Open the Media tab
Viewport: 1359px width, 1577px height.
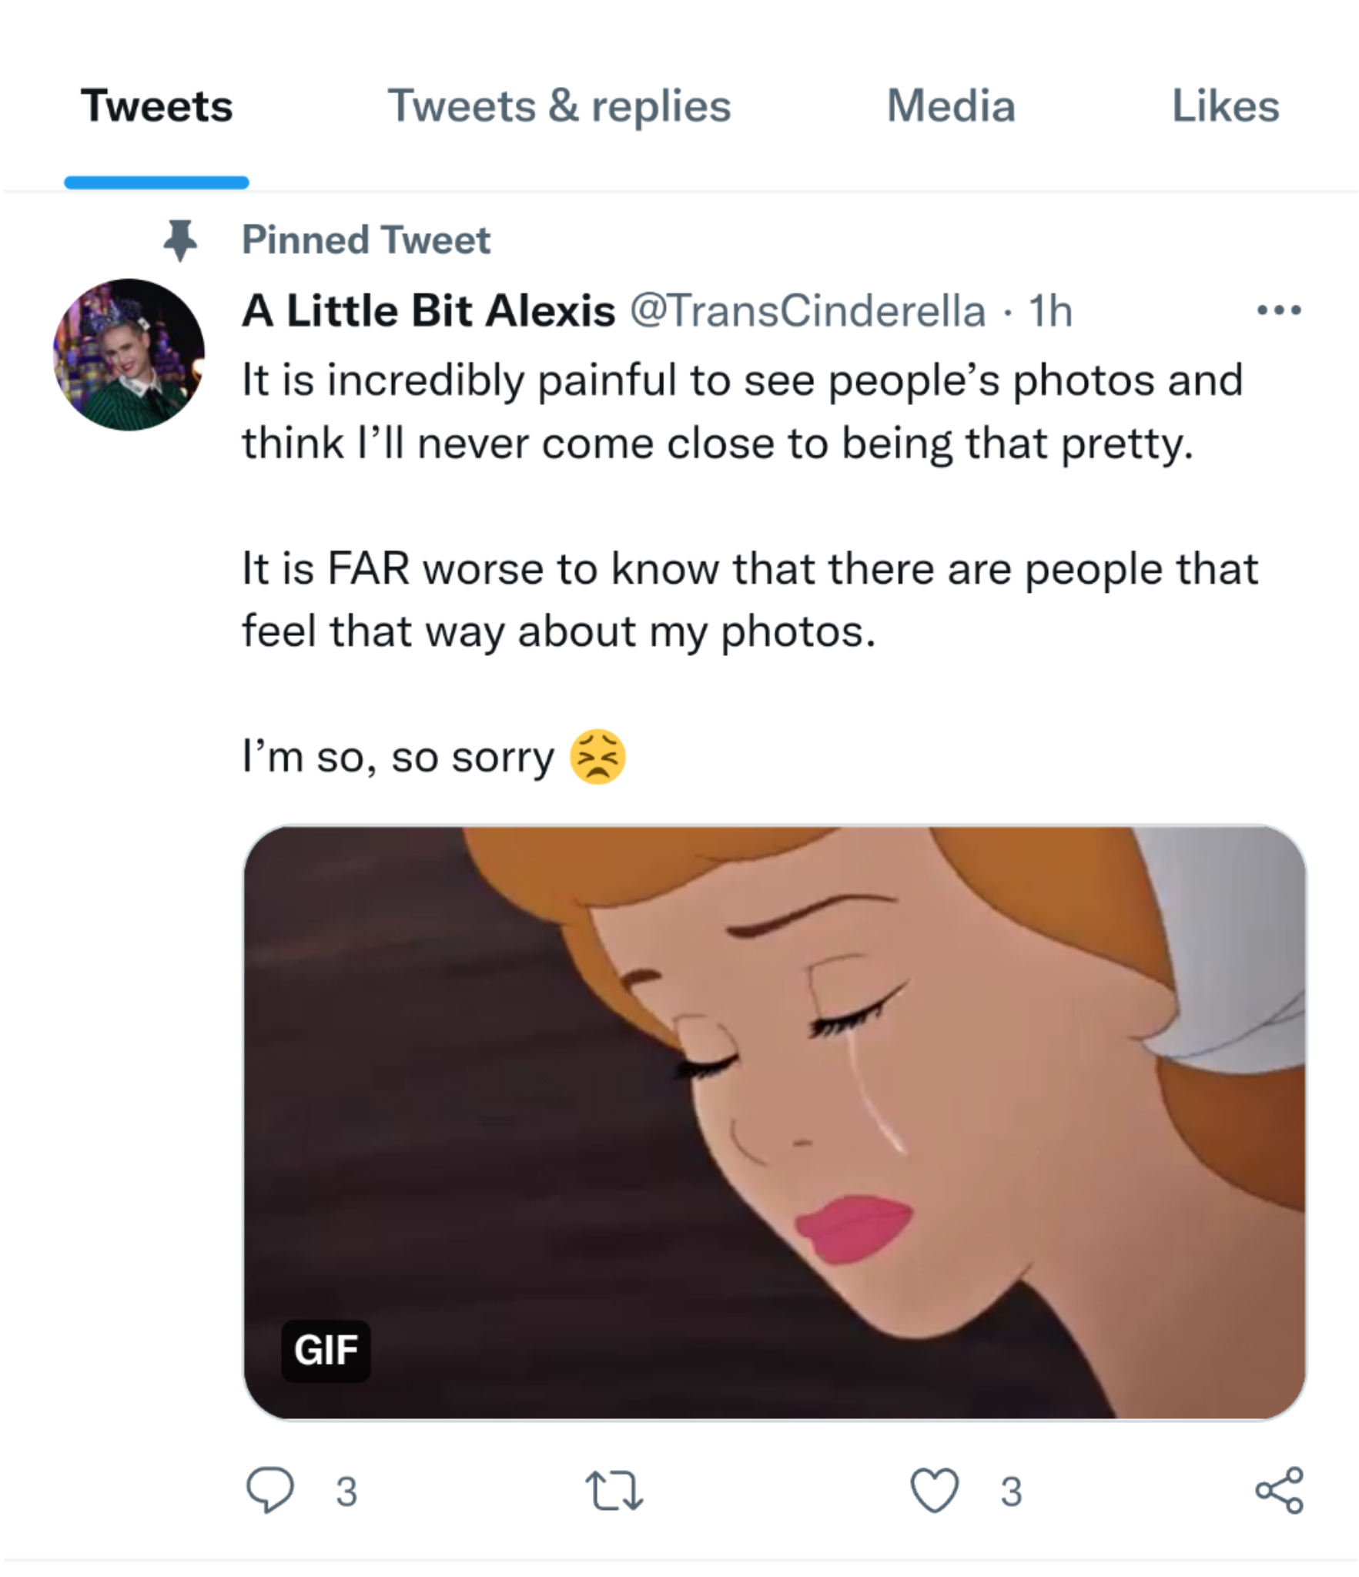point(951,105)
